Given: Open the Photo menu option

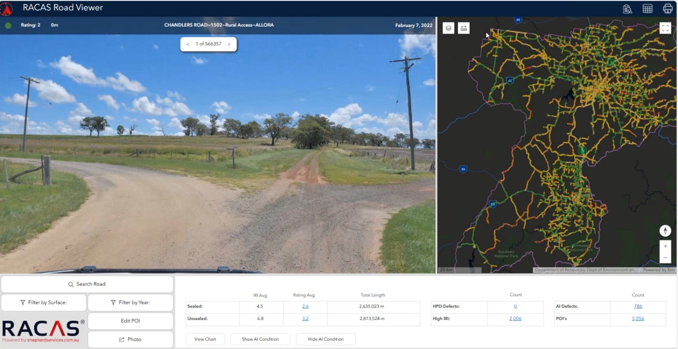Looking at the screenshot, I should tap(130, 339).
